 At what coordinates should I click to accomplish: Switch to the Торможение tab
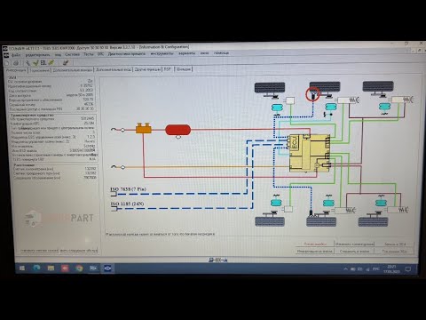pyautogui.click(x=40, y=70)
